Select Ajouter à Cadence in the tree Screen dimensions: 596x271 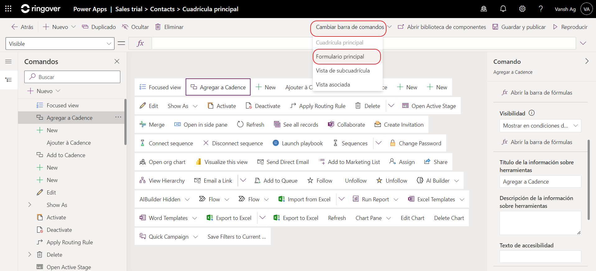pos(69,143)
